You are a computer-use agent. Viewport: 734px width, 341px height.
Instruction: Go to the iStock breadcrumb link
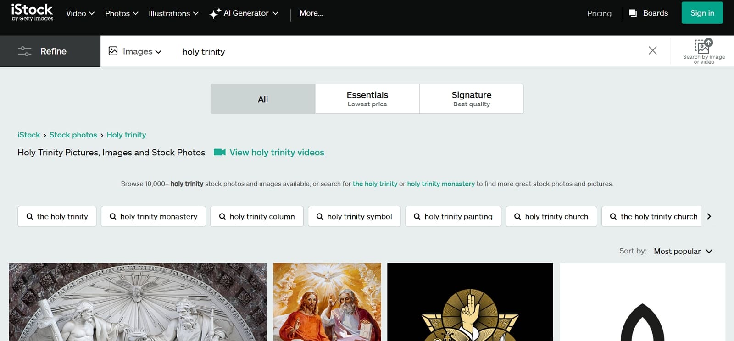(29, 135)
